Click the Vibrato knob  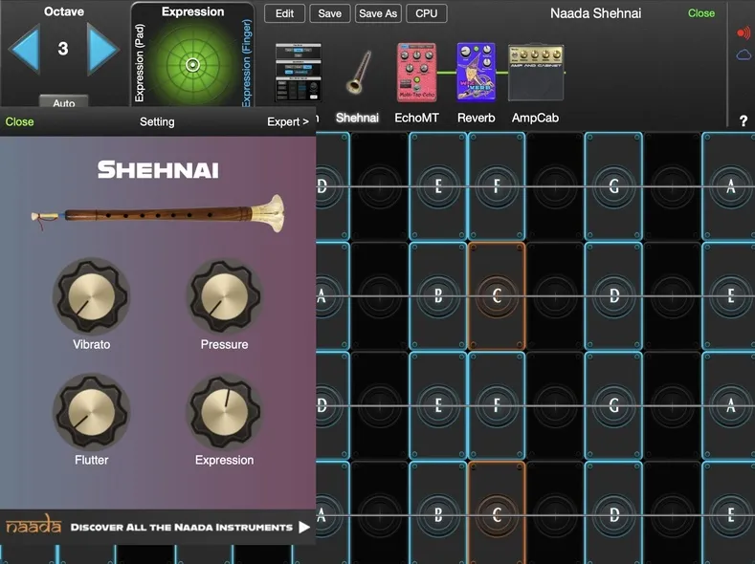[x=92, y=296]
